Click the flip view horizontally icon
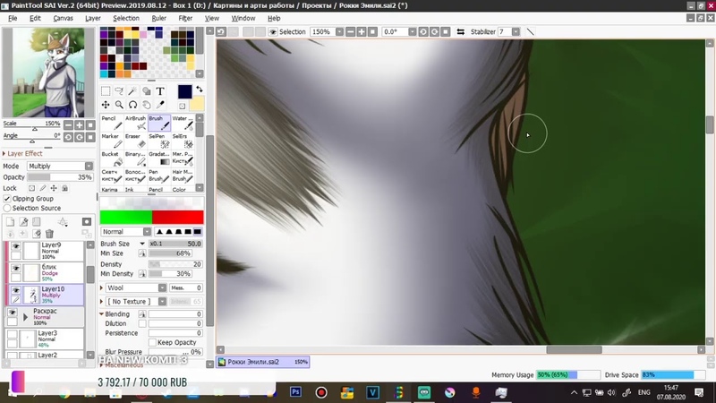 [461, 31]
